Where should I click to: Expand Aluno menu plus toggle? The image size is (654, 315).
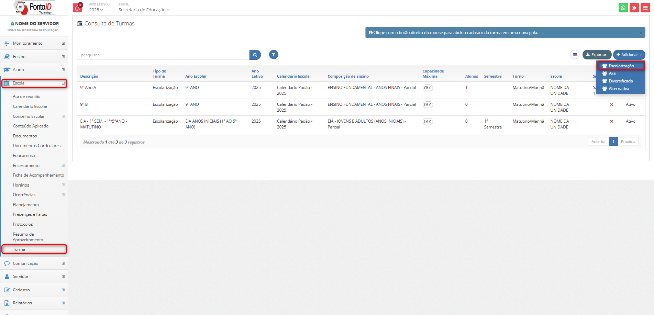63,70
